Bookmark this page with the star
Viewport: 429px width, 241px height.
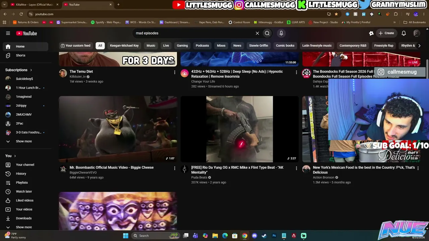pos(336,14)
